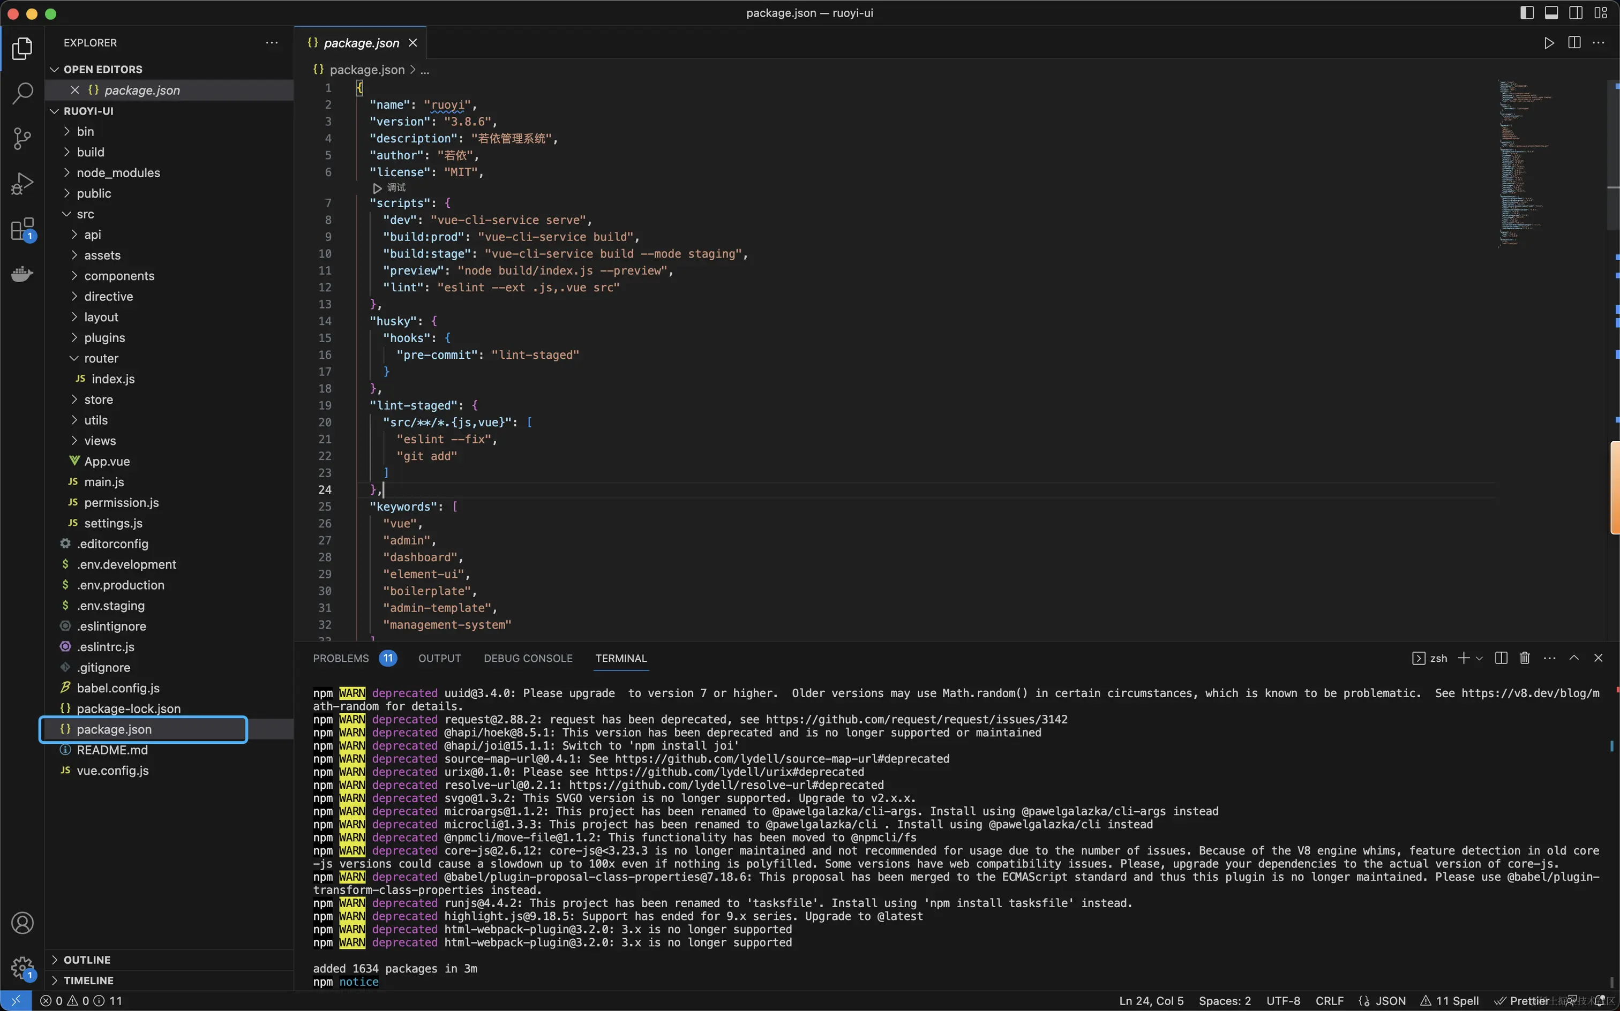Open the Extensions view
This screenshot has height=1011, width=1620.
[x=22, y=229]
